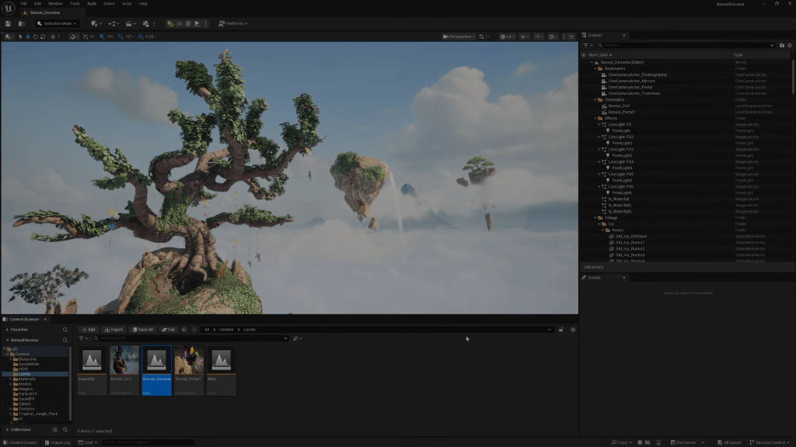Viewport: 796px width, 447px height.
Task: Toggle the rotation snap angle icon
Action: 121,36
